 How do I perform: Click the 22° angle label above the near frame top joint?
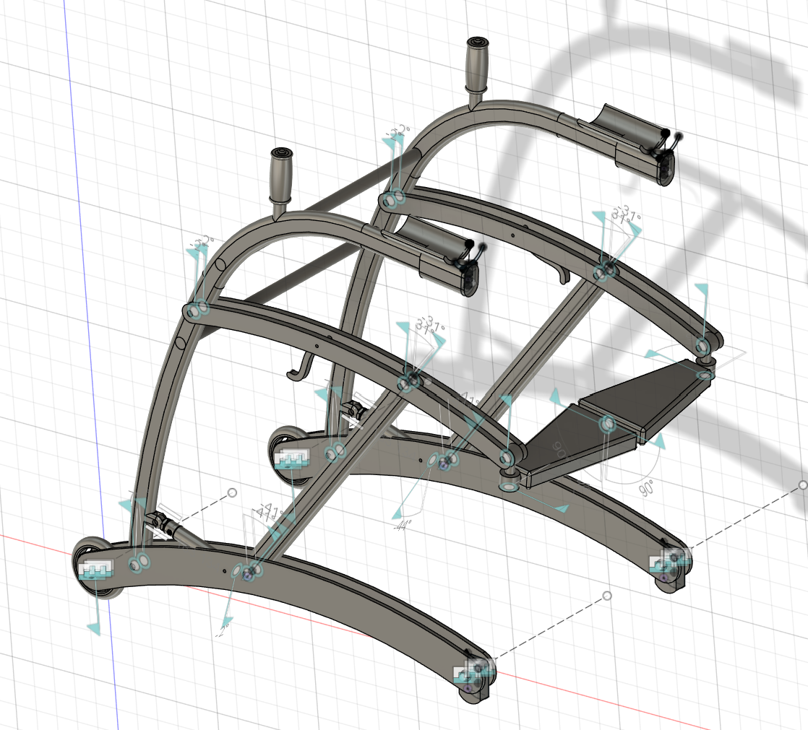point(202,243)
